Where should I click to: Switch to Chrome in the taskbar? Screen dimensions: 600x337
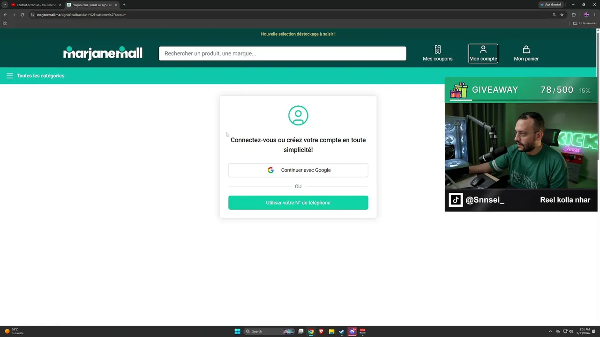point(311,331)
